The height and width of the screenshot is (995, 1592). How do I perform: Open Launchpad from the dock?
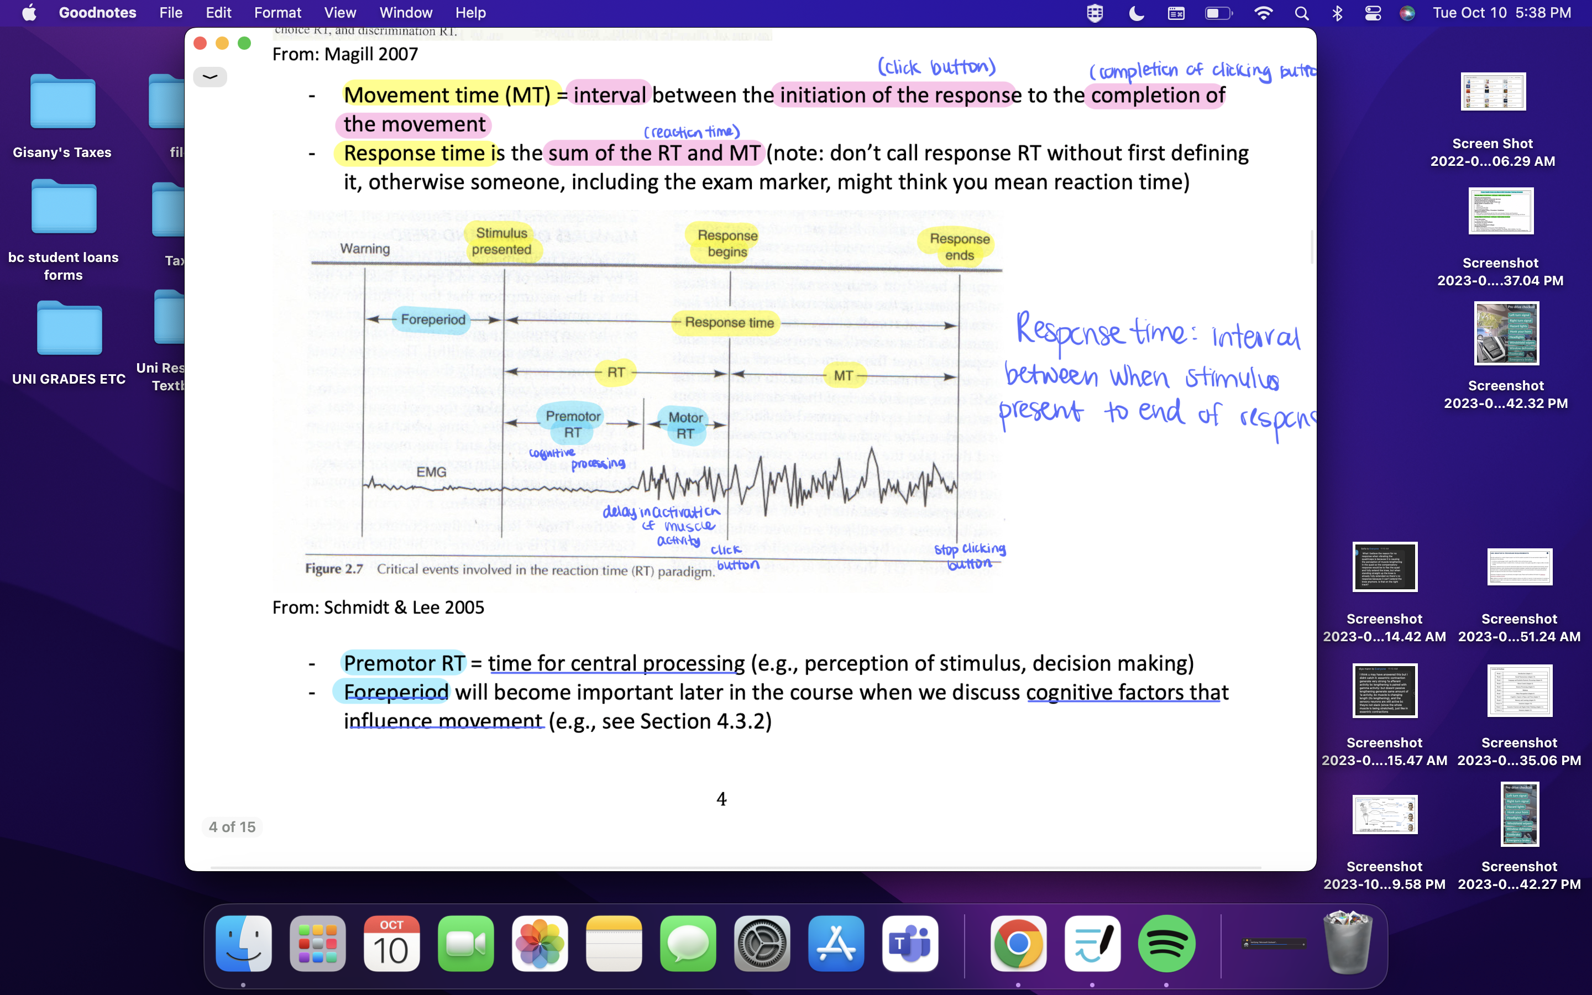(x=317, y=943)
